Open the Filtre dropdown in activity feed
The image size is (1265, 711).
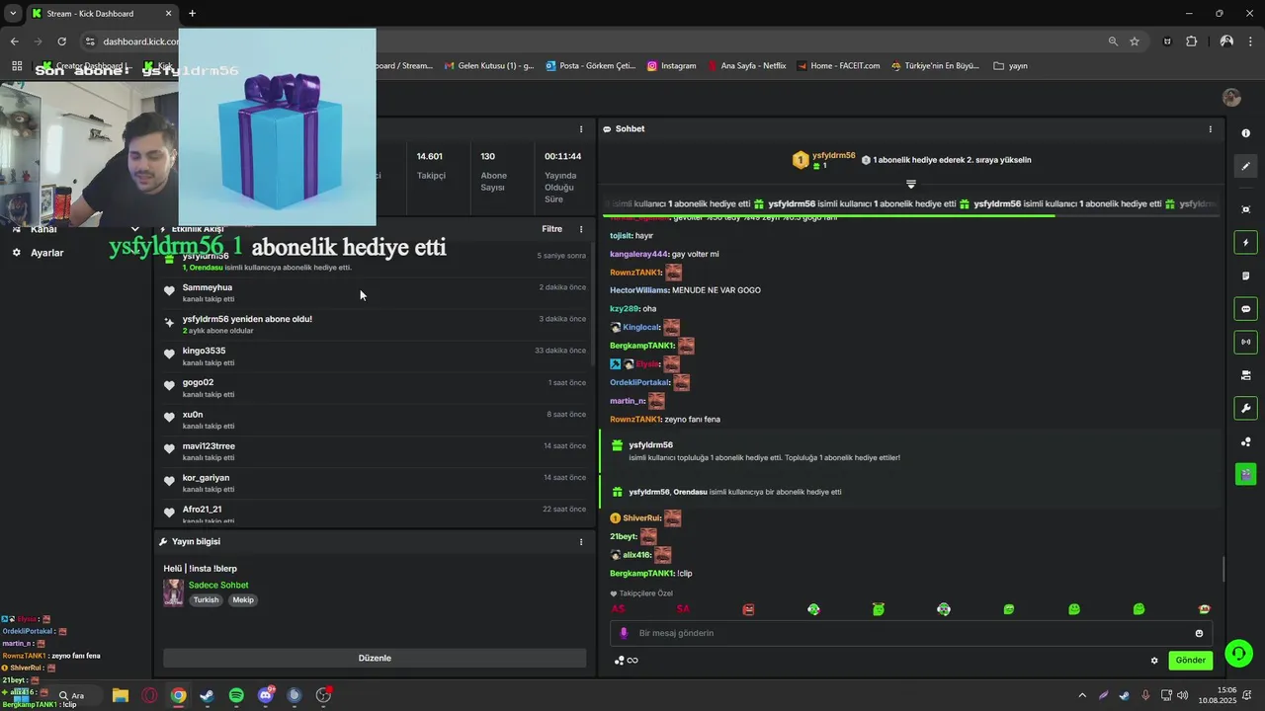(x=551, y=229)
